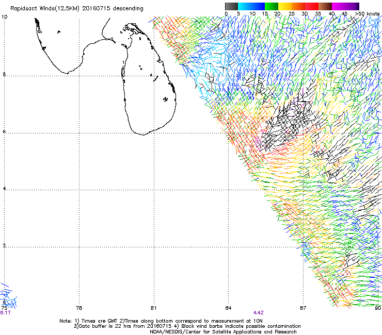Screen dimensions: 382x335
Task: Click the NOAA/NESDIS credit line
Action: 223,332
